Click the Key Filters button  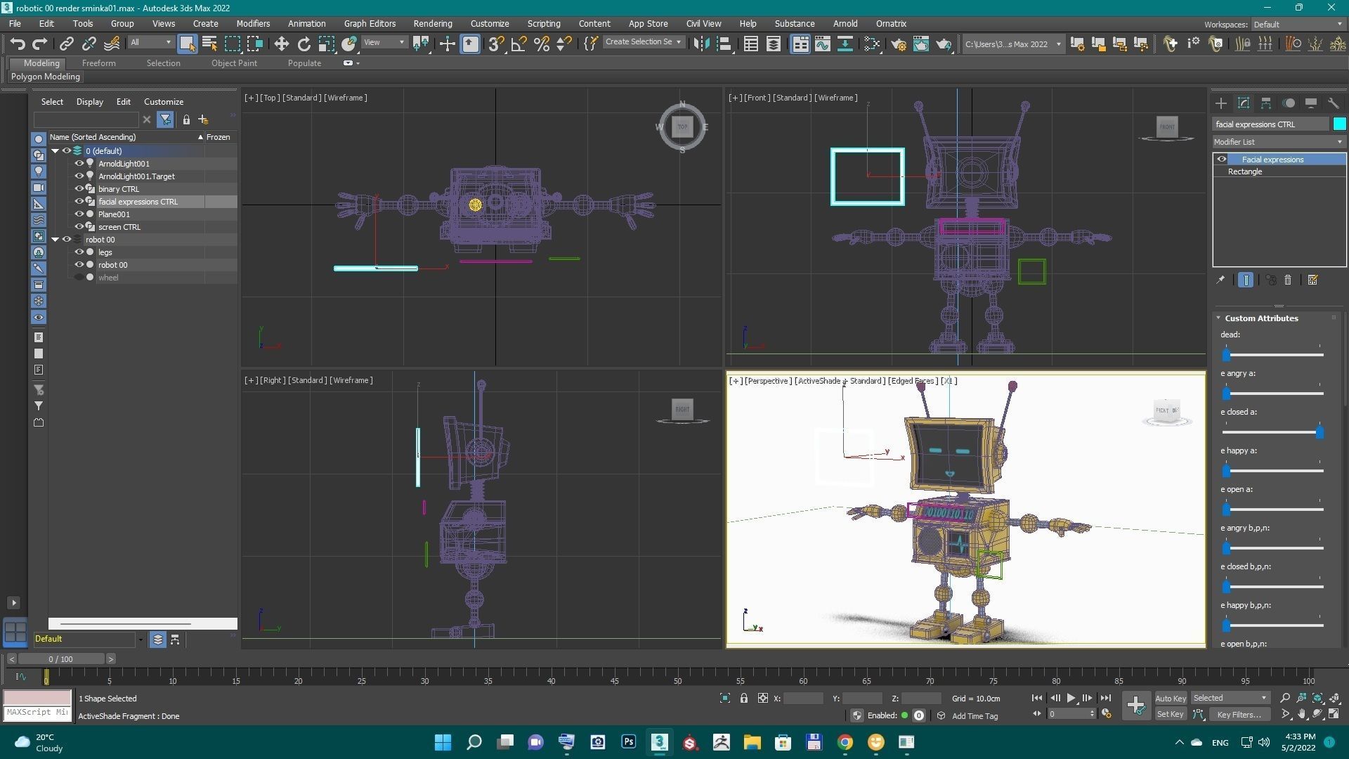click(1239, 715)
